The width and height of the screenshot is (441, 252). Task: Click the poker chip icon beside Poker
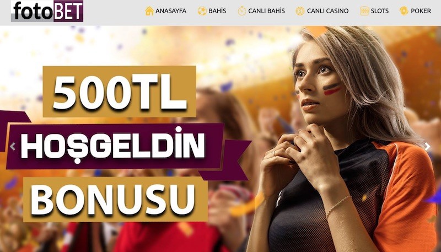(404, 11)
